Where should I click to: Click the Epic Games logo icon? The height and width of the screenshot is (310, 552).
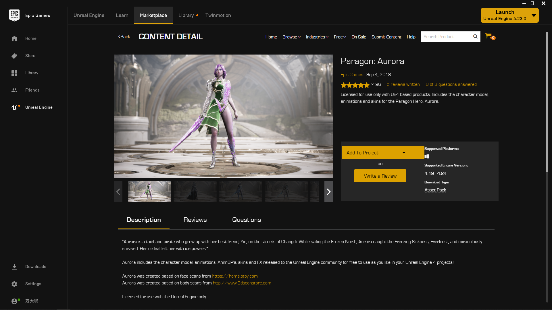tap(14, 15)
